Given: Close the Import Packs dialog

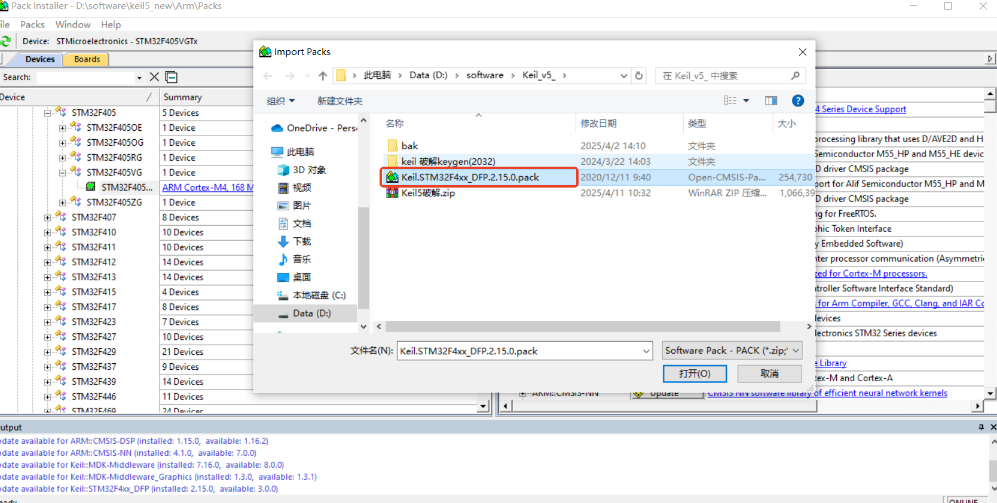Looking at the screenshot, I should 803,52.
